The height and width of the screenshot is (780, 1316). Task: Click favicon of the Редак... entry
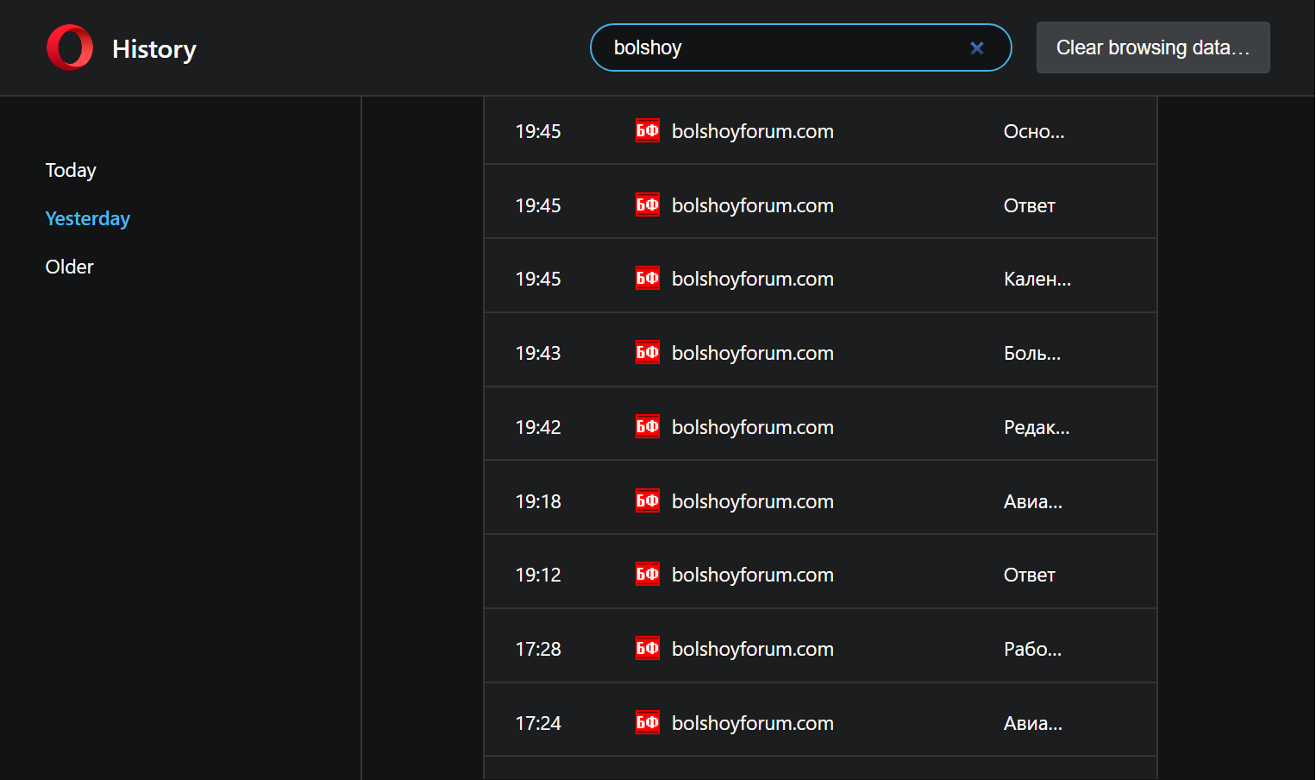[x=648, y=427]
